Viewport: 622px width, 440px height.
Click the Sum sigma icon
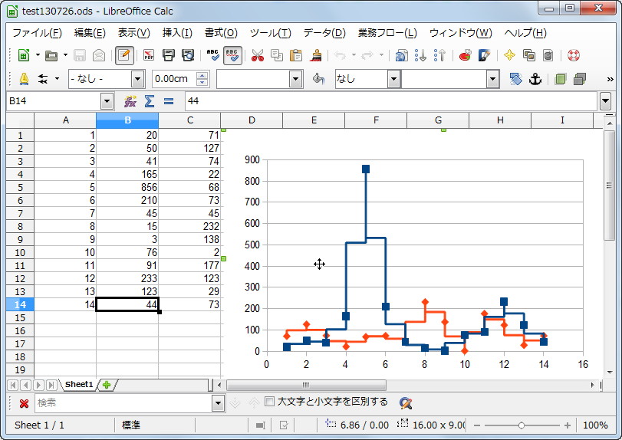coord(150,101)
